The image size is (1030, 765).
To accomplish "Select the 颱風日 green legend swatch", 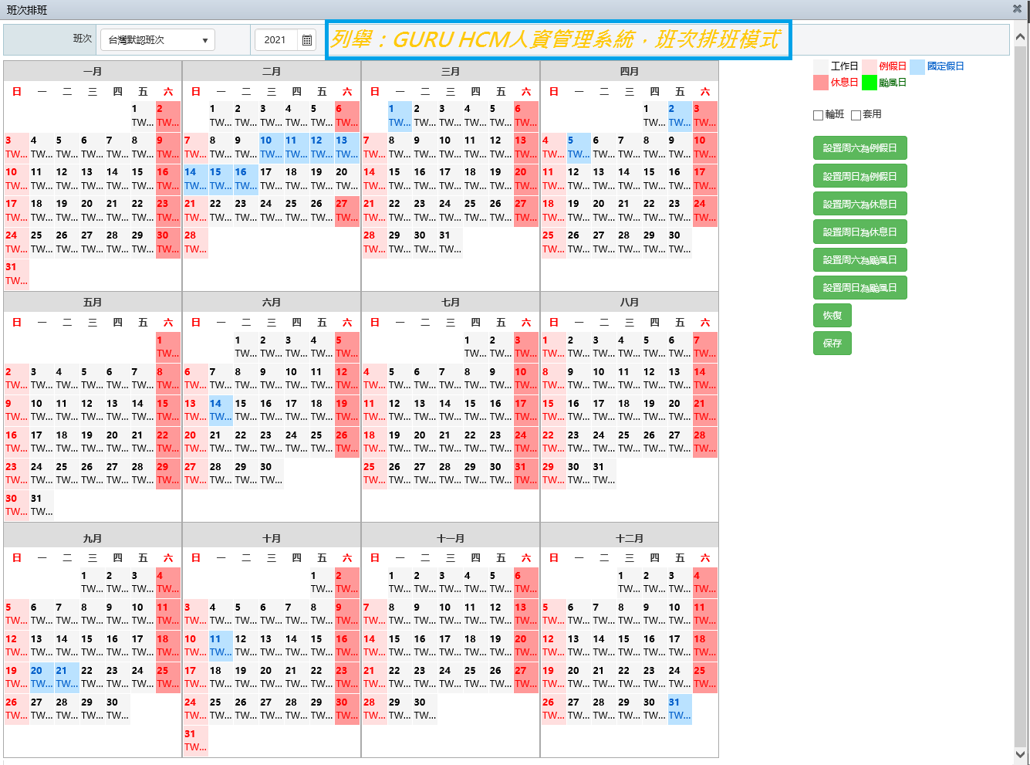I will (x=870, y=83).
